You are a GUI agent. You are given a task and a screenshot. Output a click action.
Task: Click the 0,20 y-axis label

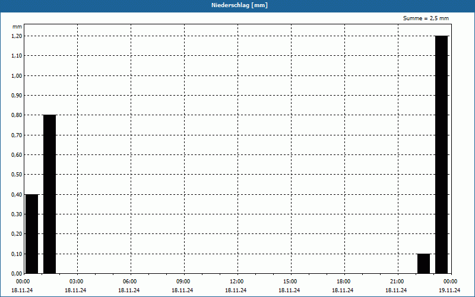point(17,234)
